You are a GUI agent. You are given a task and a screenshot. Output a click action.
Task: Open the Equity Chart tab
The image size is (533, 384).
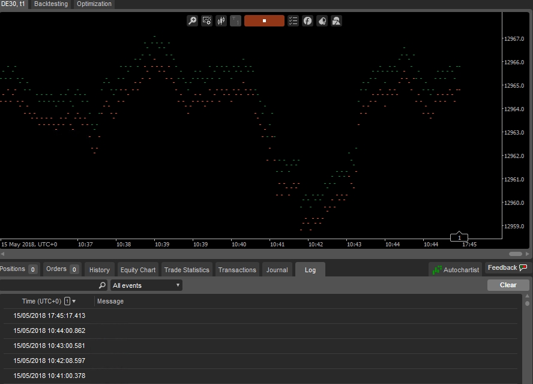point(137,270)
